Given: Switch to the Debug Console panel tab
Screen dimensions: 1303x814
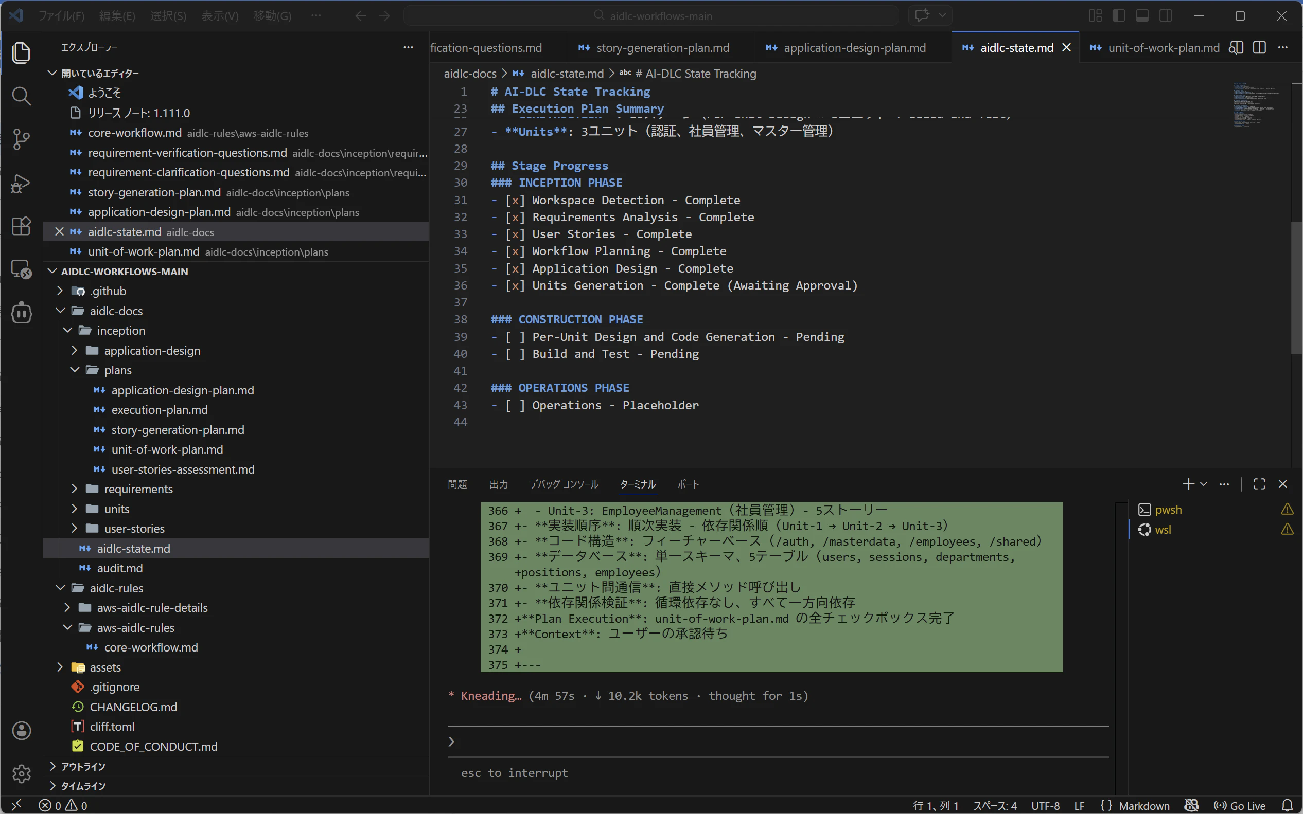Looking at the screenshot, I should pos(564,484).
